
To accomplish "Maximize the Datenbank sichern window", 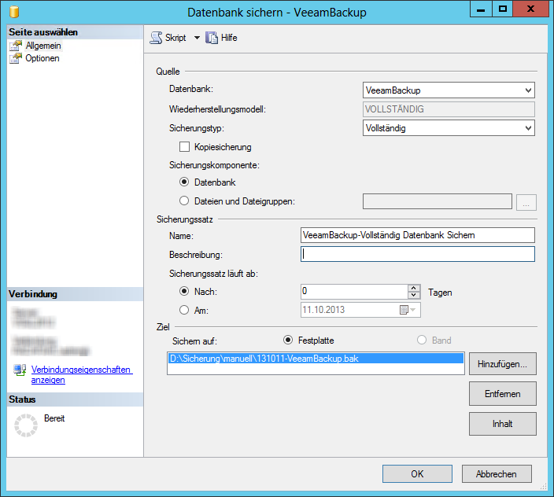I will pyautogui.click(x=502, y=9).
